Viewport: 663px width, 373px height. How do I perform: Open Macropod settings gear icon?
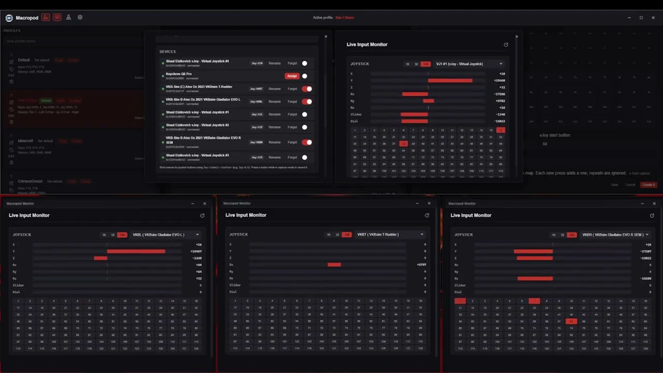pos(80,17)
